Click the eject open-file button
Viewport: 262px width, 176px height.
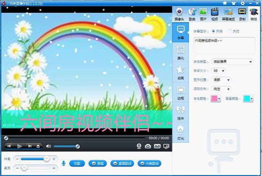[38, 146]
